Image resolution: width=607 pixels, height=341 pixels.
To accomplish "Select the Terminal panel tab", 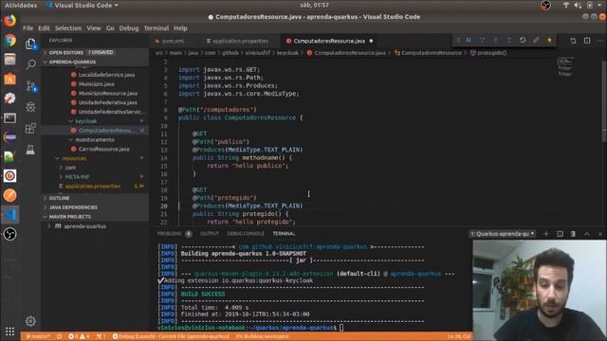I will click(284, 234).
